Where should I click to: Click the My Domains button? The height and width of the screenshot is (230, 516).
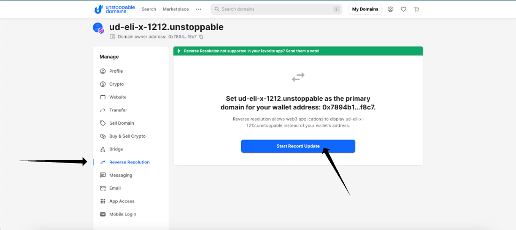[365, 9]
